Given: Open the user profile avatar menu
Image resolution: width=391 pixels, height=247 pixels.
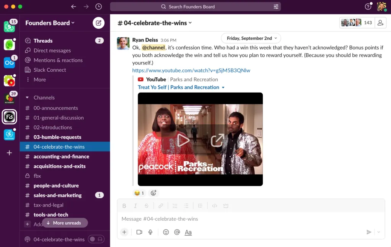Looking at the screenshot, I should point(381,6).
